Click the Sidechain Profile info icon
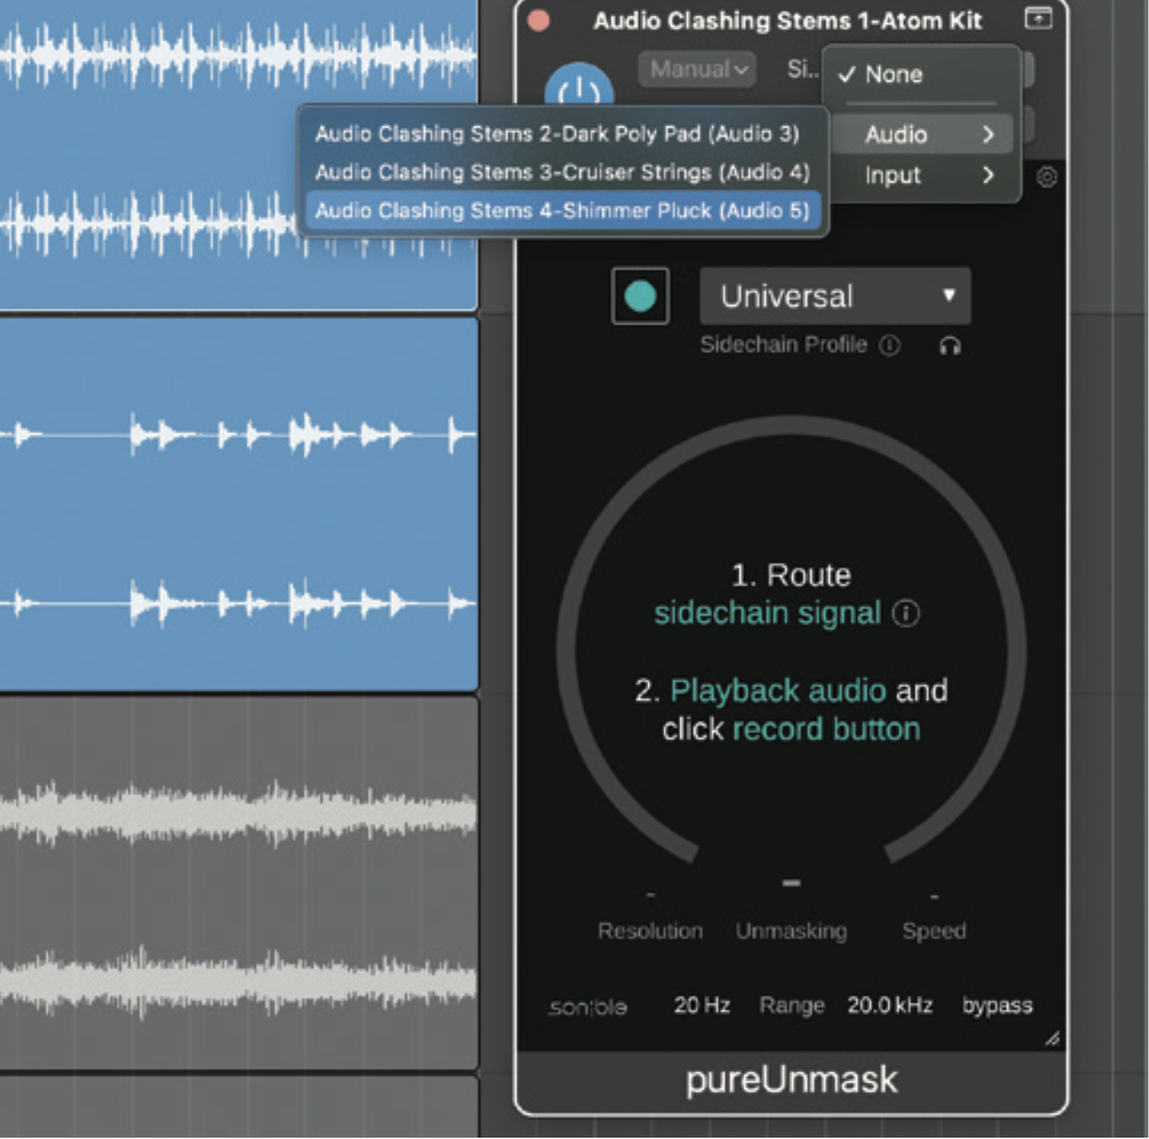Viewport: 1149px width, 1139px height. [x=890, y=346]
